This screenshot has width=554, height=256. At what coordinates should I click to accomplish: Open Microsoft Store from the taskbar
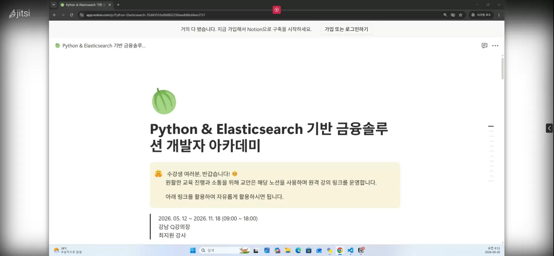tap(308, 251)
